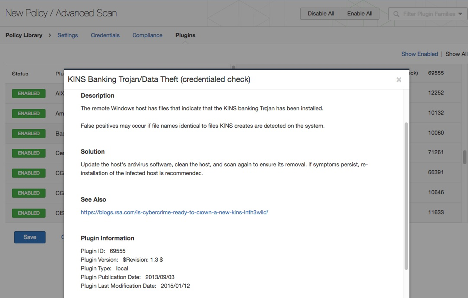Open the Settings tab
The height and width of the screenshot is (298, 468).
click(67, 35)
